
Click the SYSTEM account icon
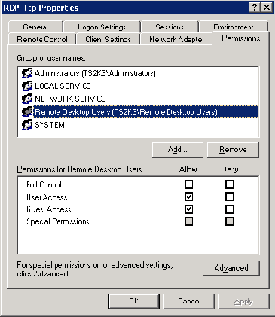[x=27, y=125]
